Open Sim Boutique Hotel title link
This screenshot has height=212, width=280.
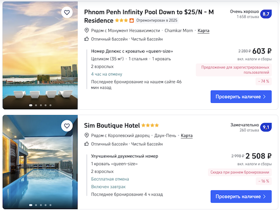point(111,126)
